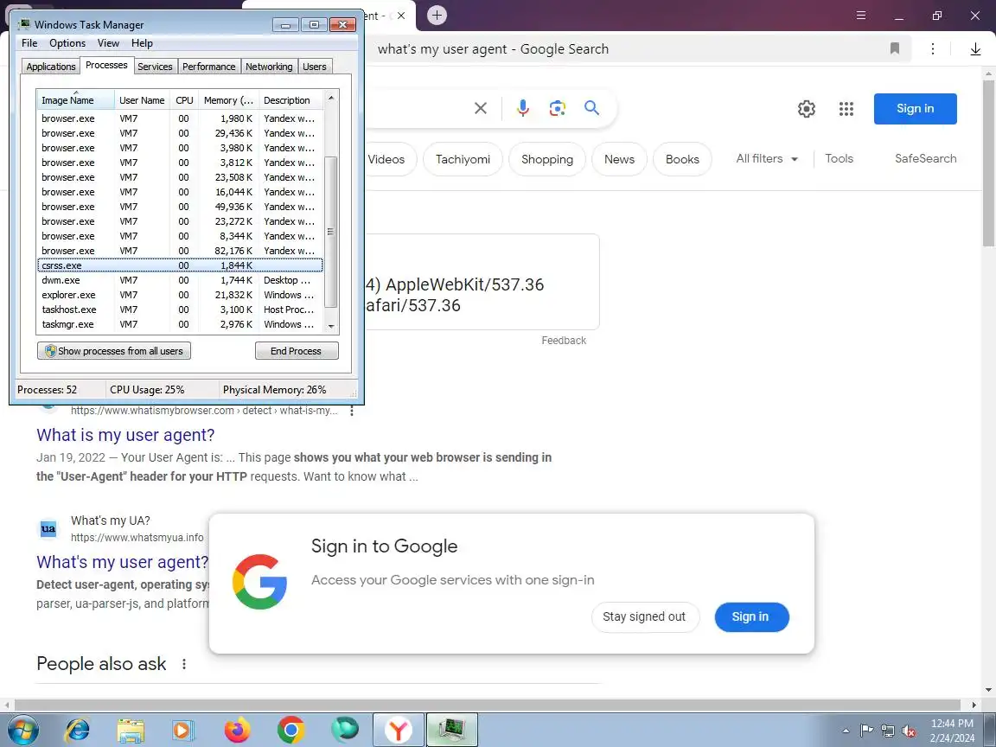Open the downloads arrow icon

975,49
